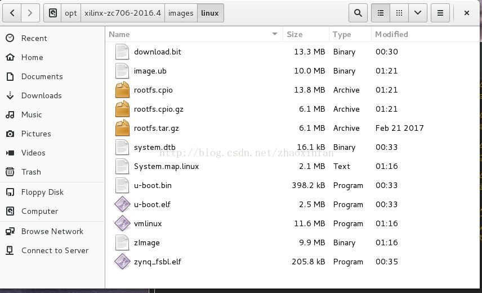This screenshot has height=293, width=482.
Task: Click the Text type of System.map.linux
Action: point(342,166)
